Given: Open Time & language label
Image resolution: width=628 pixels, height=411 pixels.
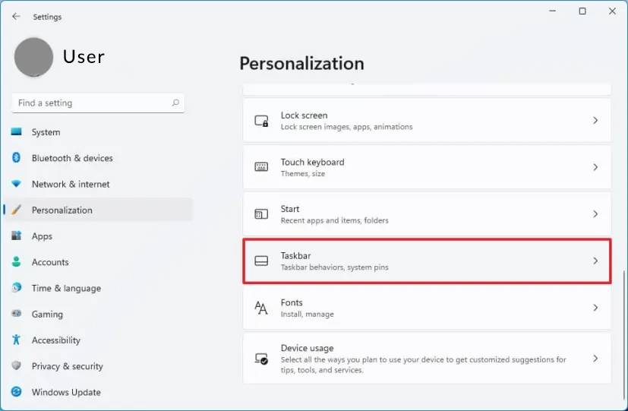Looking at the screenshot, I should point(66,289).
